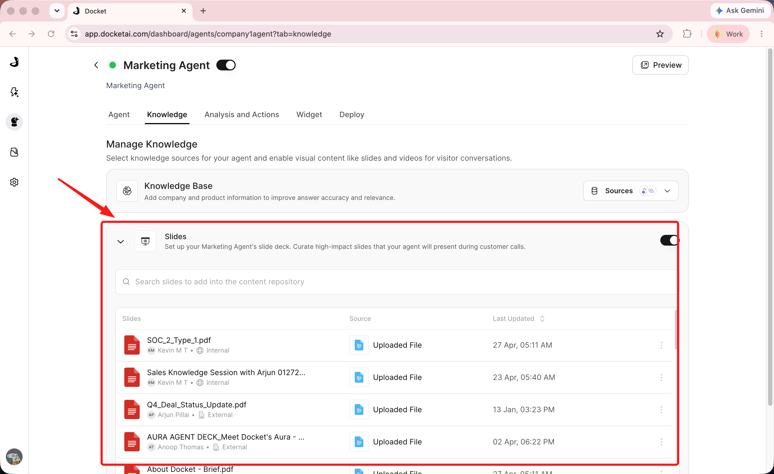Open the Deploy tab
The height and width of the screenshot is (474, 774).
tap(352, 115)
